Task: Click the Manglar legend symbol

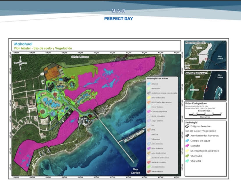Action: (188, 146)
